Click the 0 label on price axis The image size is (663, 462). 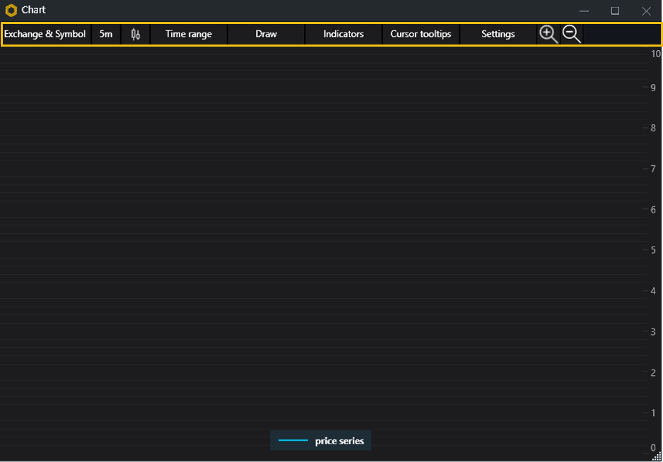point(653,447)
